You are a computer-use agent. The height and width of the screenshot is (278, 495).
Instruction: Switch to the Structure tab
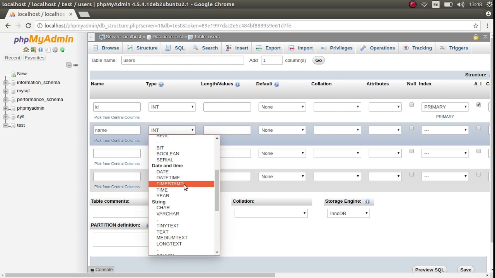pyautogui.click(x=142, y=48)
